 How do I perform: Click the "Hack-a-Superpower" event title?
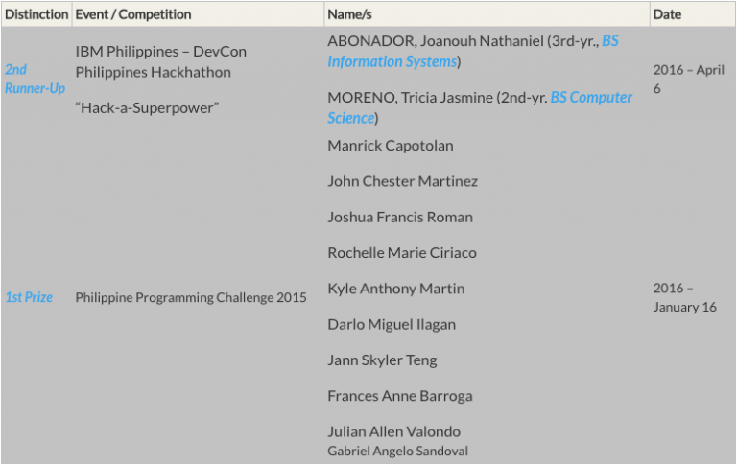[x=147, y=108]
